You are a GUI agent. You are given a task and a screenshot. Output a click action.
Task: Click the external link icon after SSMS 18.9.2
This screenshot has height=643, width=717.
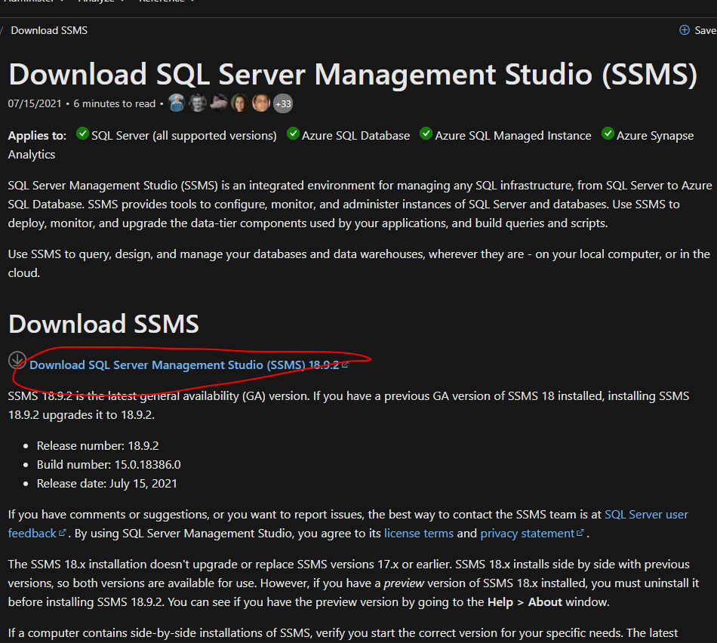tap(346, 364)
